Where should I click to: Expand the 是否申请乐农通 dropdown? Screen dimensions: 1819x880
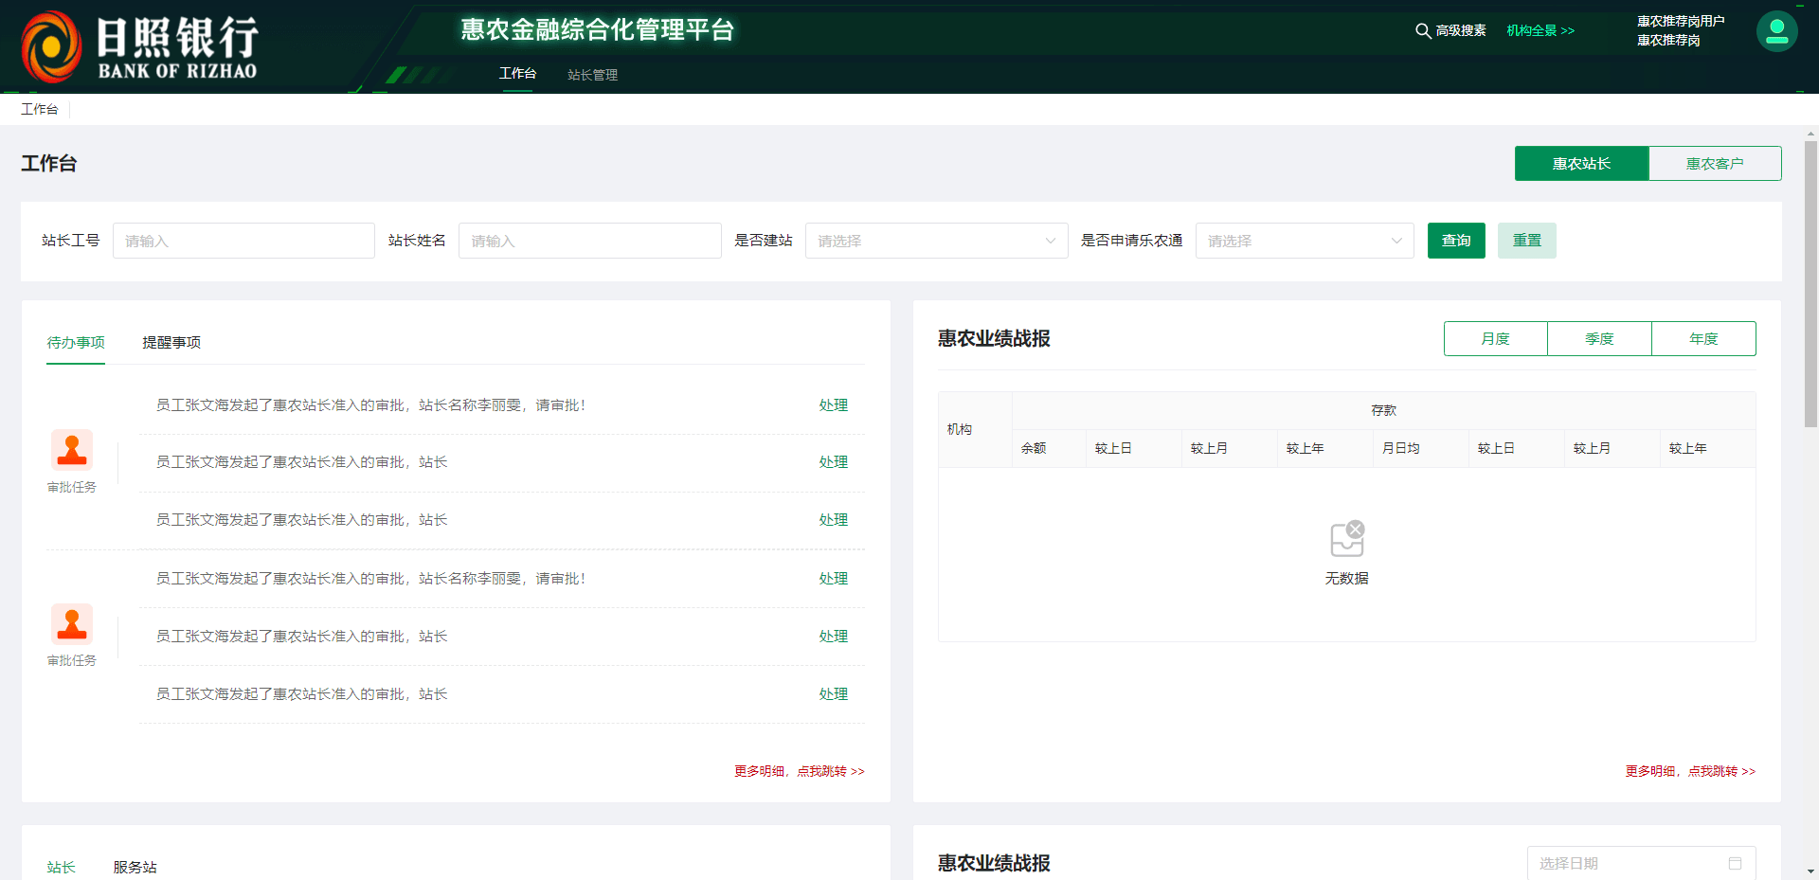click(x=1305, y=241)
